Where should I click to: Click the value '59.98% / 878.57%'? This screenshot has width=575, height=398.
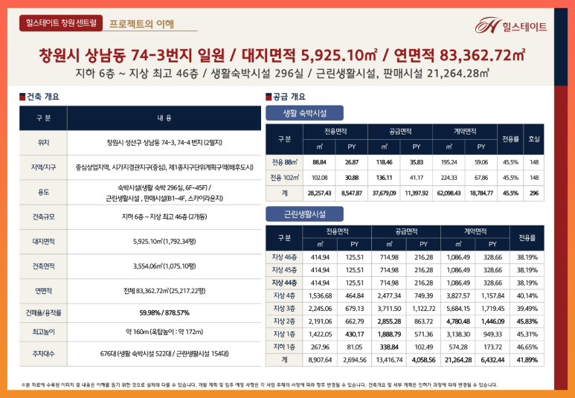(164, 313)
